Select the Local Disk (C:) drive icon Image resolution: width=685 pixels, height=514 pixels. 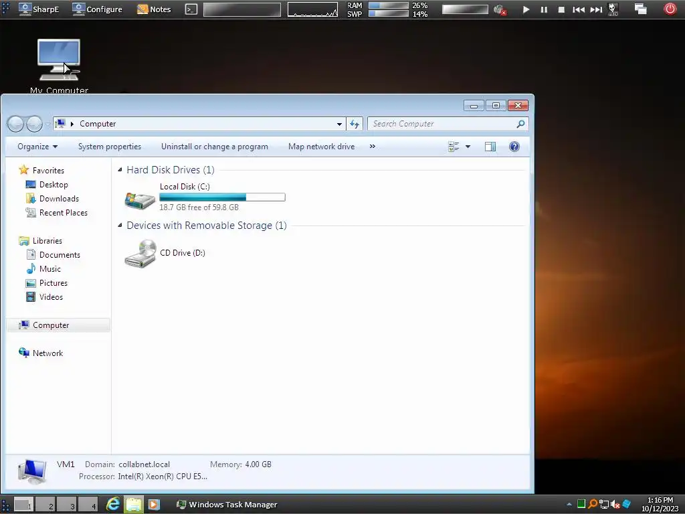tap(140, 199)
